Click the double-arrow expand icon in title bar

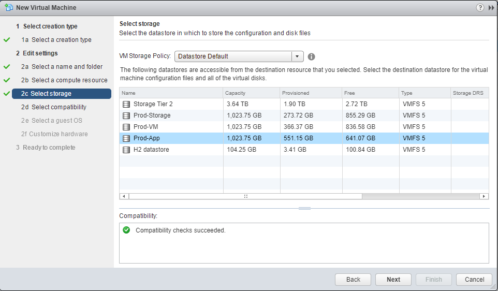pos(491,8)
